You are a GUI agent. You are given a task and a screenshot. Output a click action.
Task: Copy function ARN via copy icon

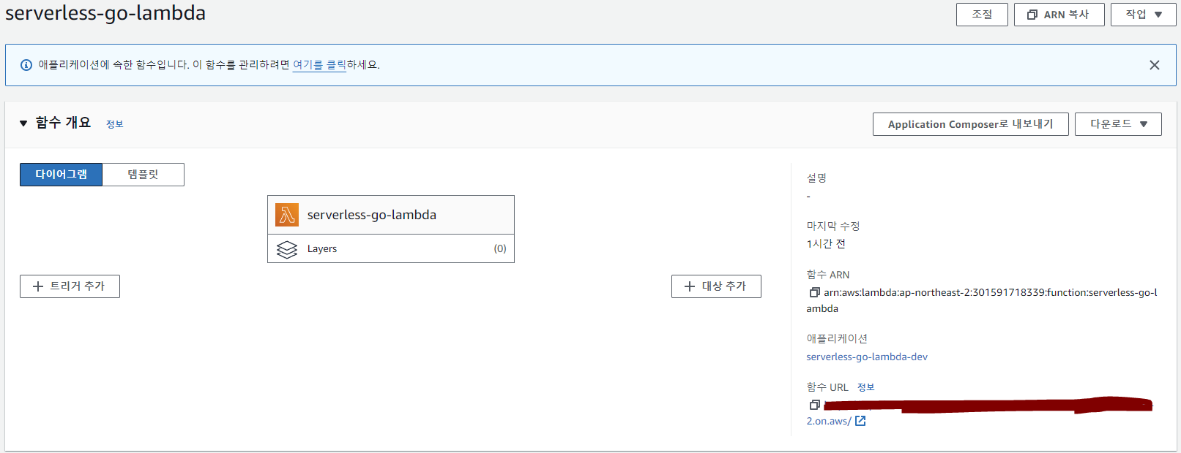point(814,292)
